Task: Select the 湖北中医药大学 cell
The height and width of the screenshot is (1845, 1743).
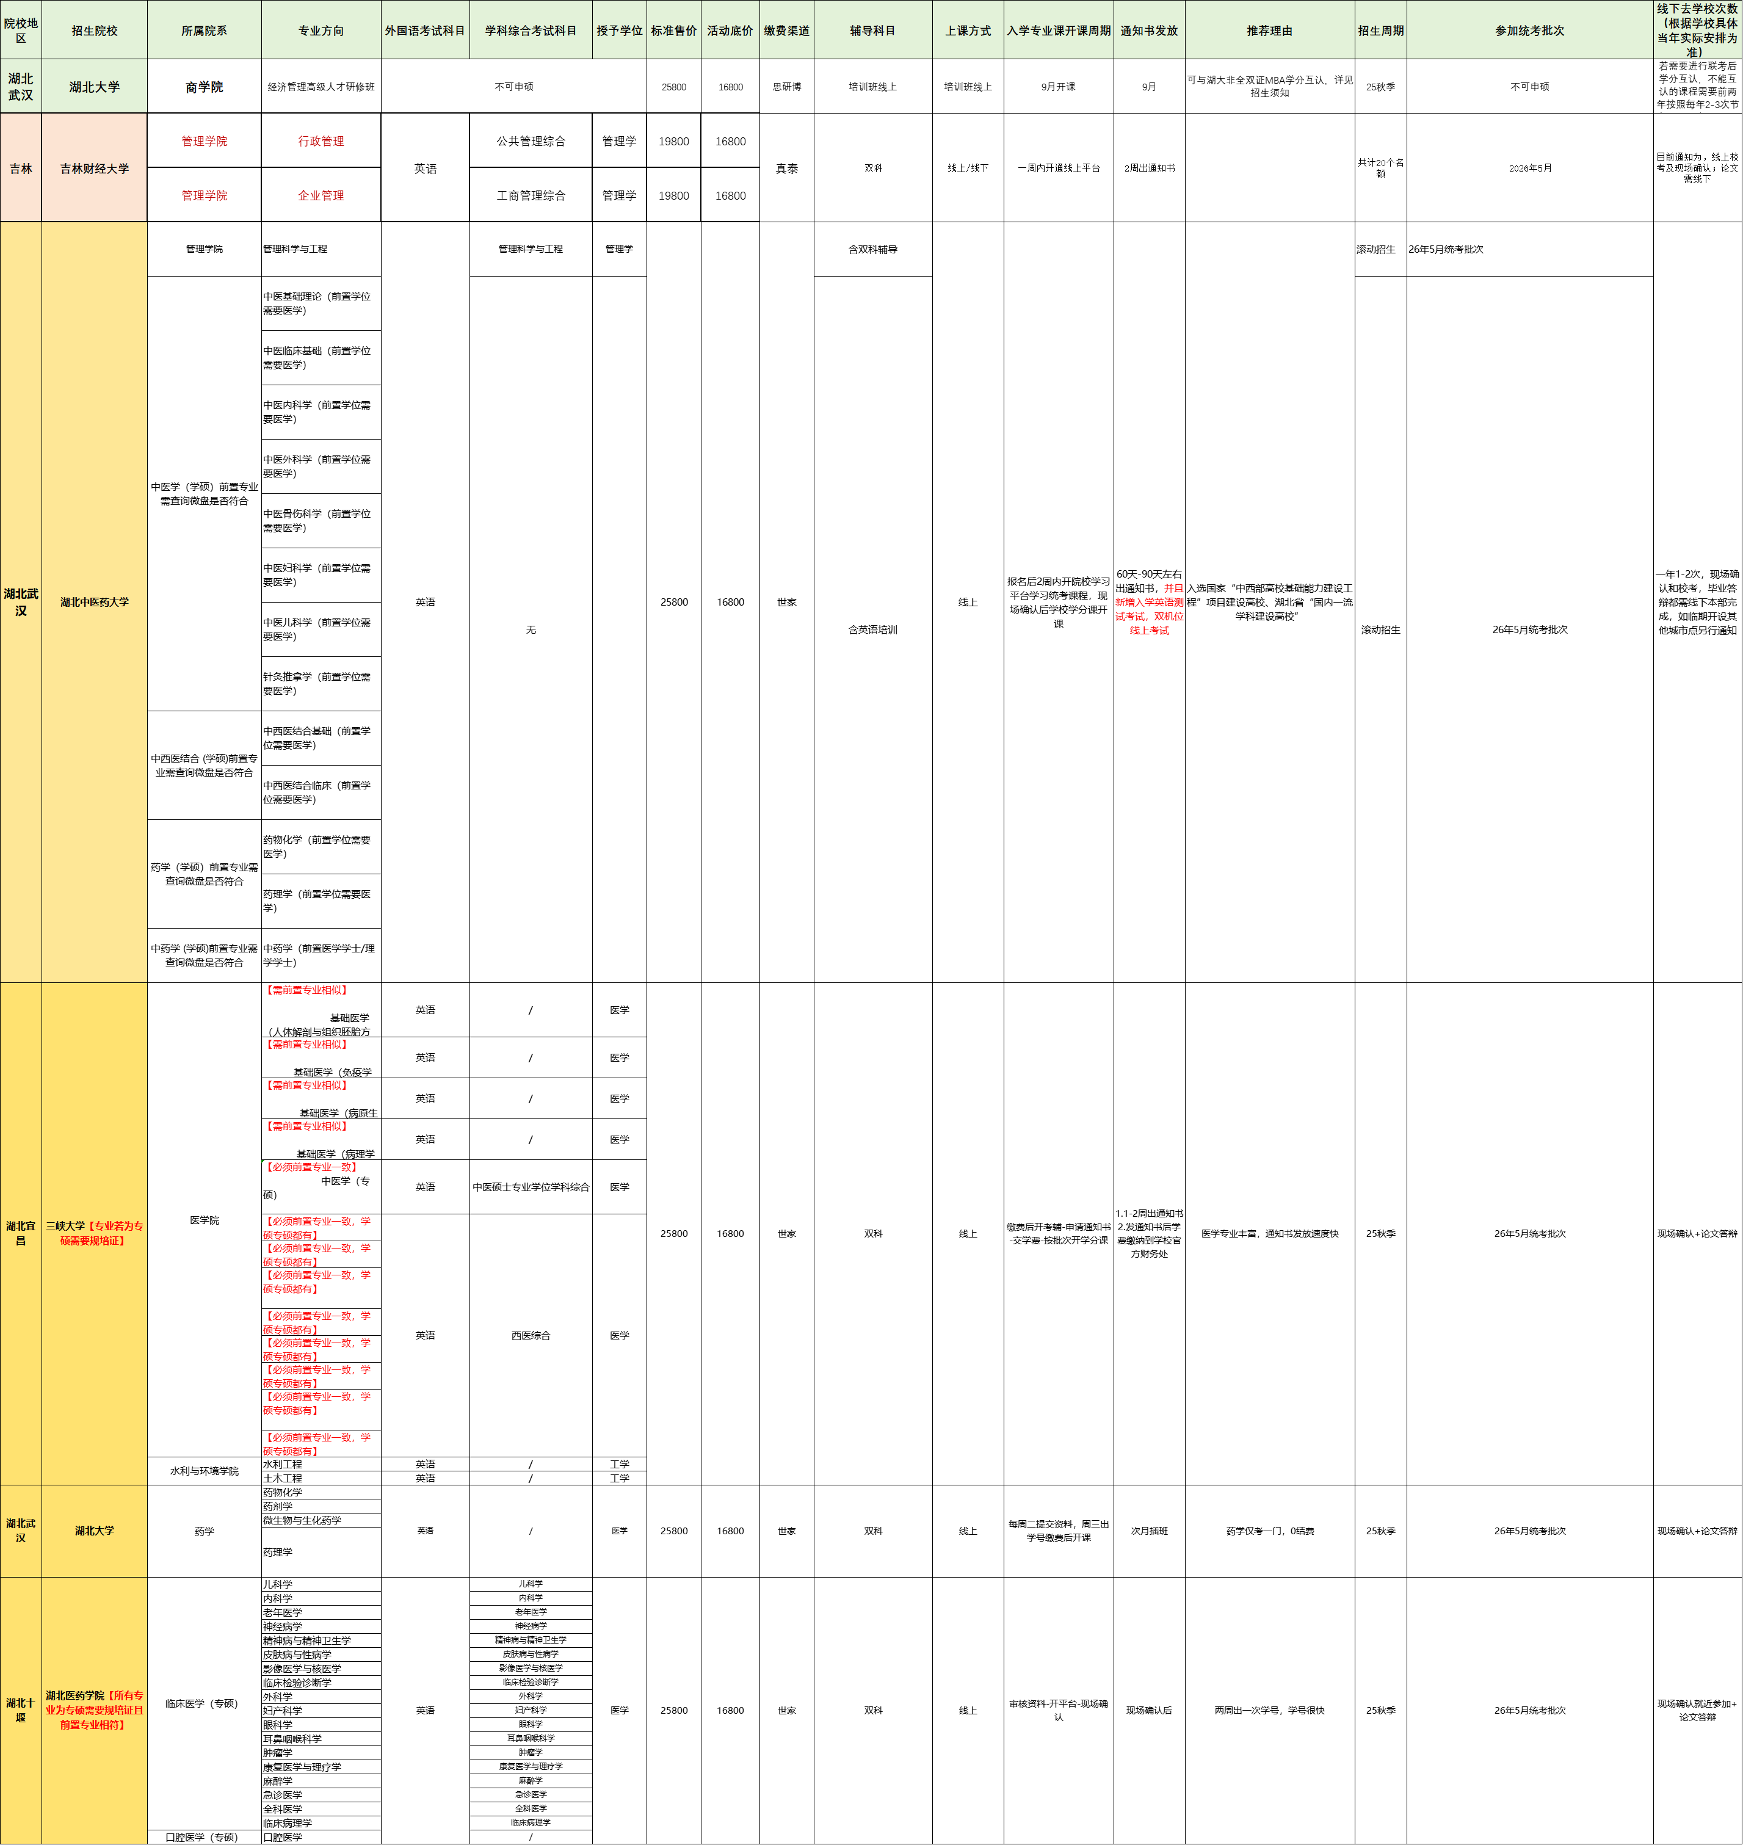Action: coord(94,602)
